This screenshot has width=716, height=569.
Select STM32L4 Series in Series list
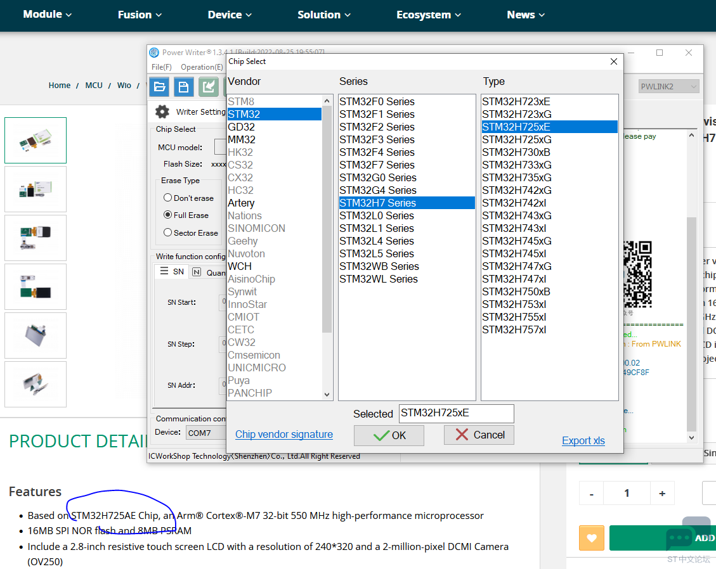[x=407, y=241]
